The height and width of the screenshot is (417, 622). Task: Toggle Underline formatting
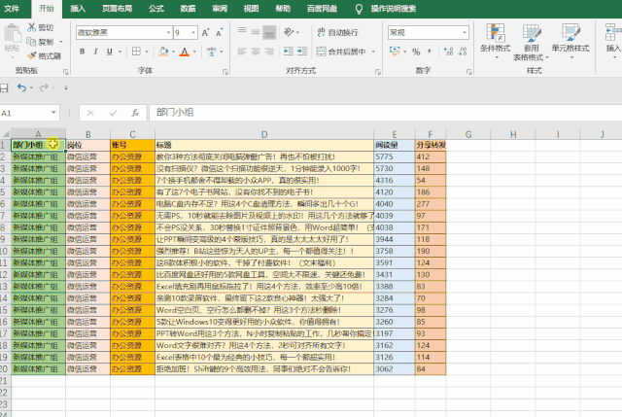pos(110,52)
